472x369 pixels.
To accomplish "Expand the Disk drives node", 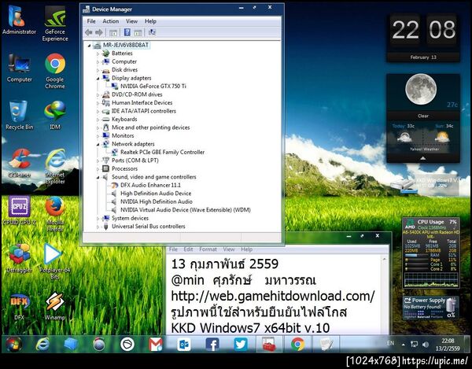I will point(98,70).
